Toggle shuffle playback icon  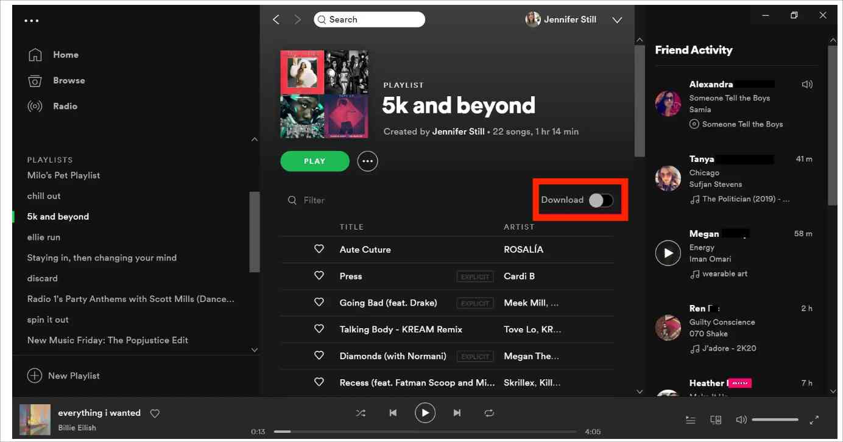pyautogui.click(x=361, y=413)
